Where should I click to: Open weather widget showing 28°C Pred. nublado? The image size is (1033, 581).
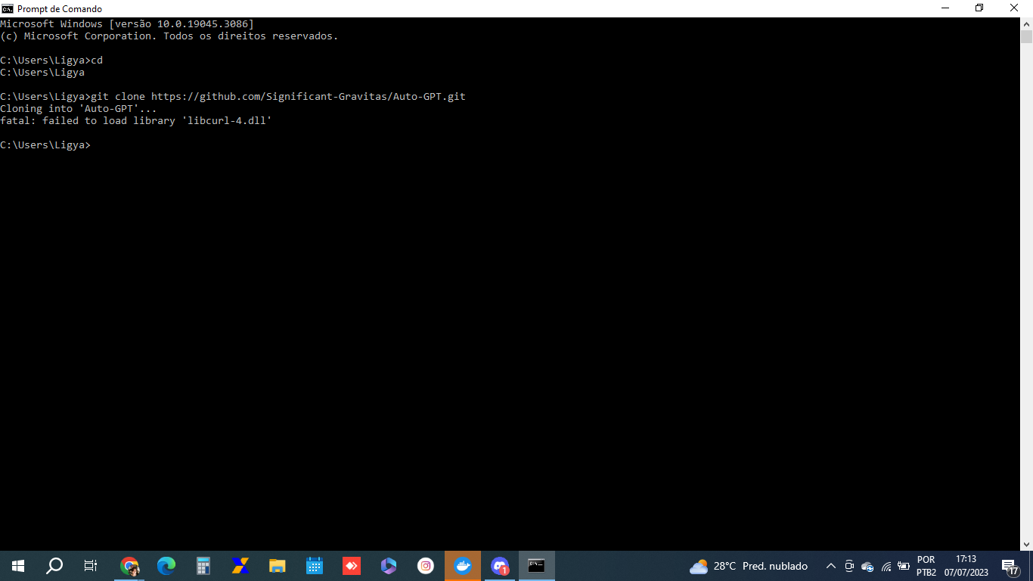(x=749, y=566)
